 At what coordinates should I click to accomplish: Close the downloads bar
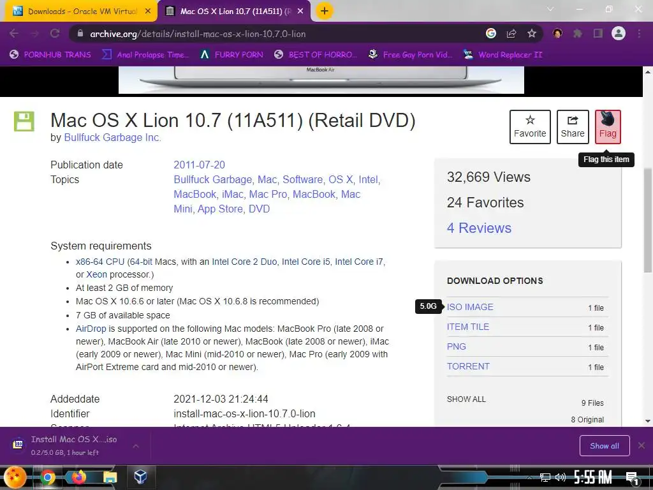click(642, 446)
